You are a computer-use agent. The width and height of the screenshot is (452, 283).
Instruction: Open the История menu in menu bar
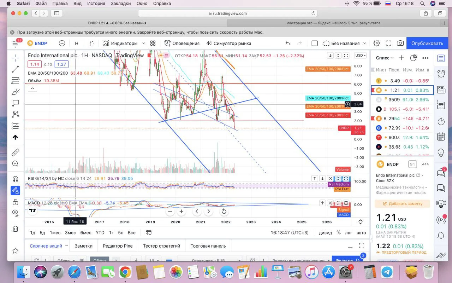[96, 4]
